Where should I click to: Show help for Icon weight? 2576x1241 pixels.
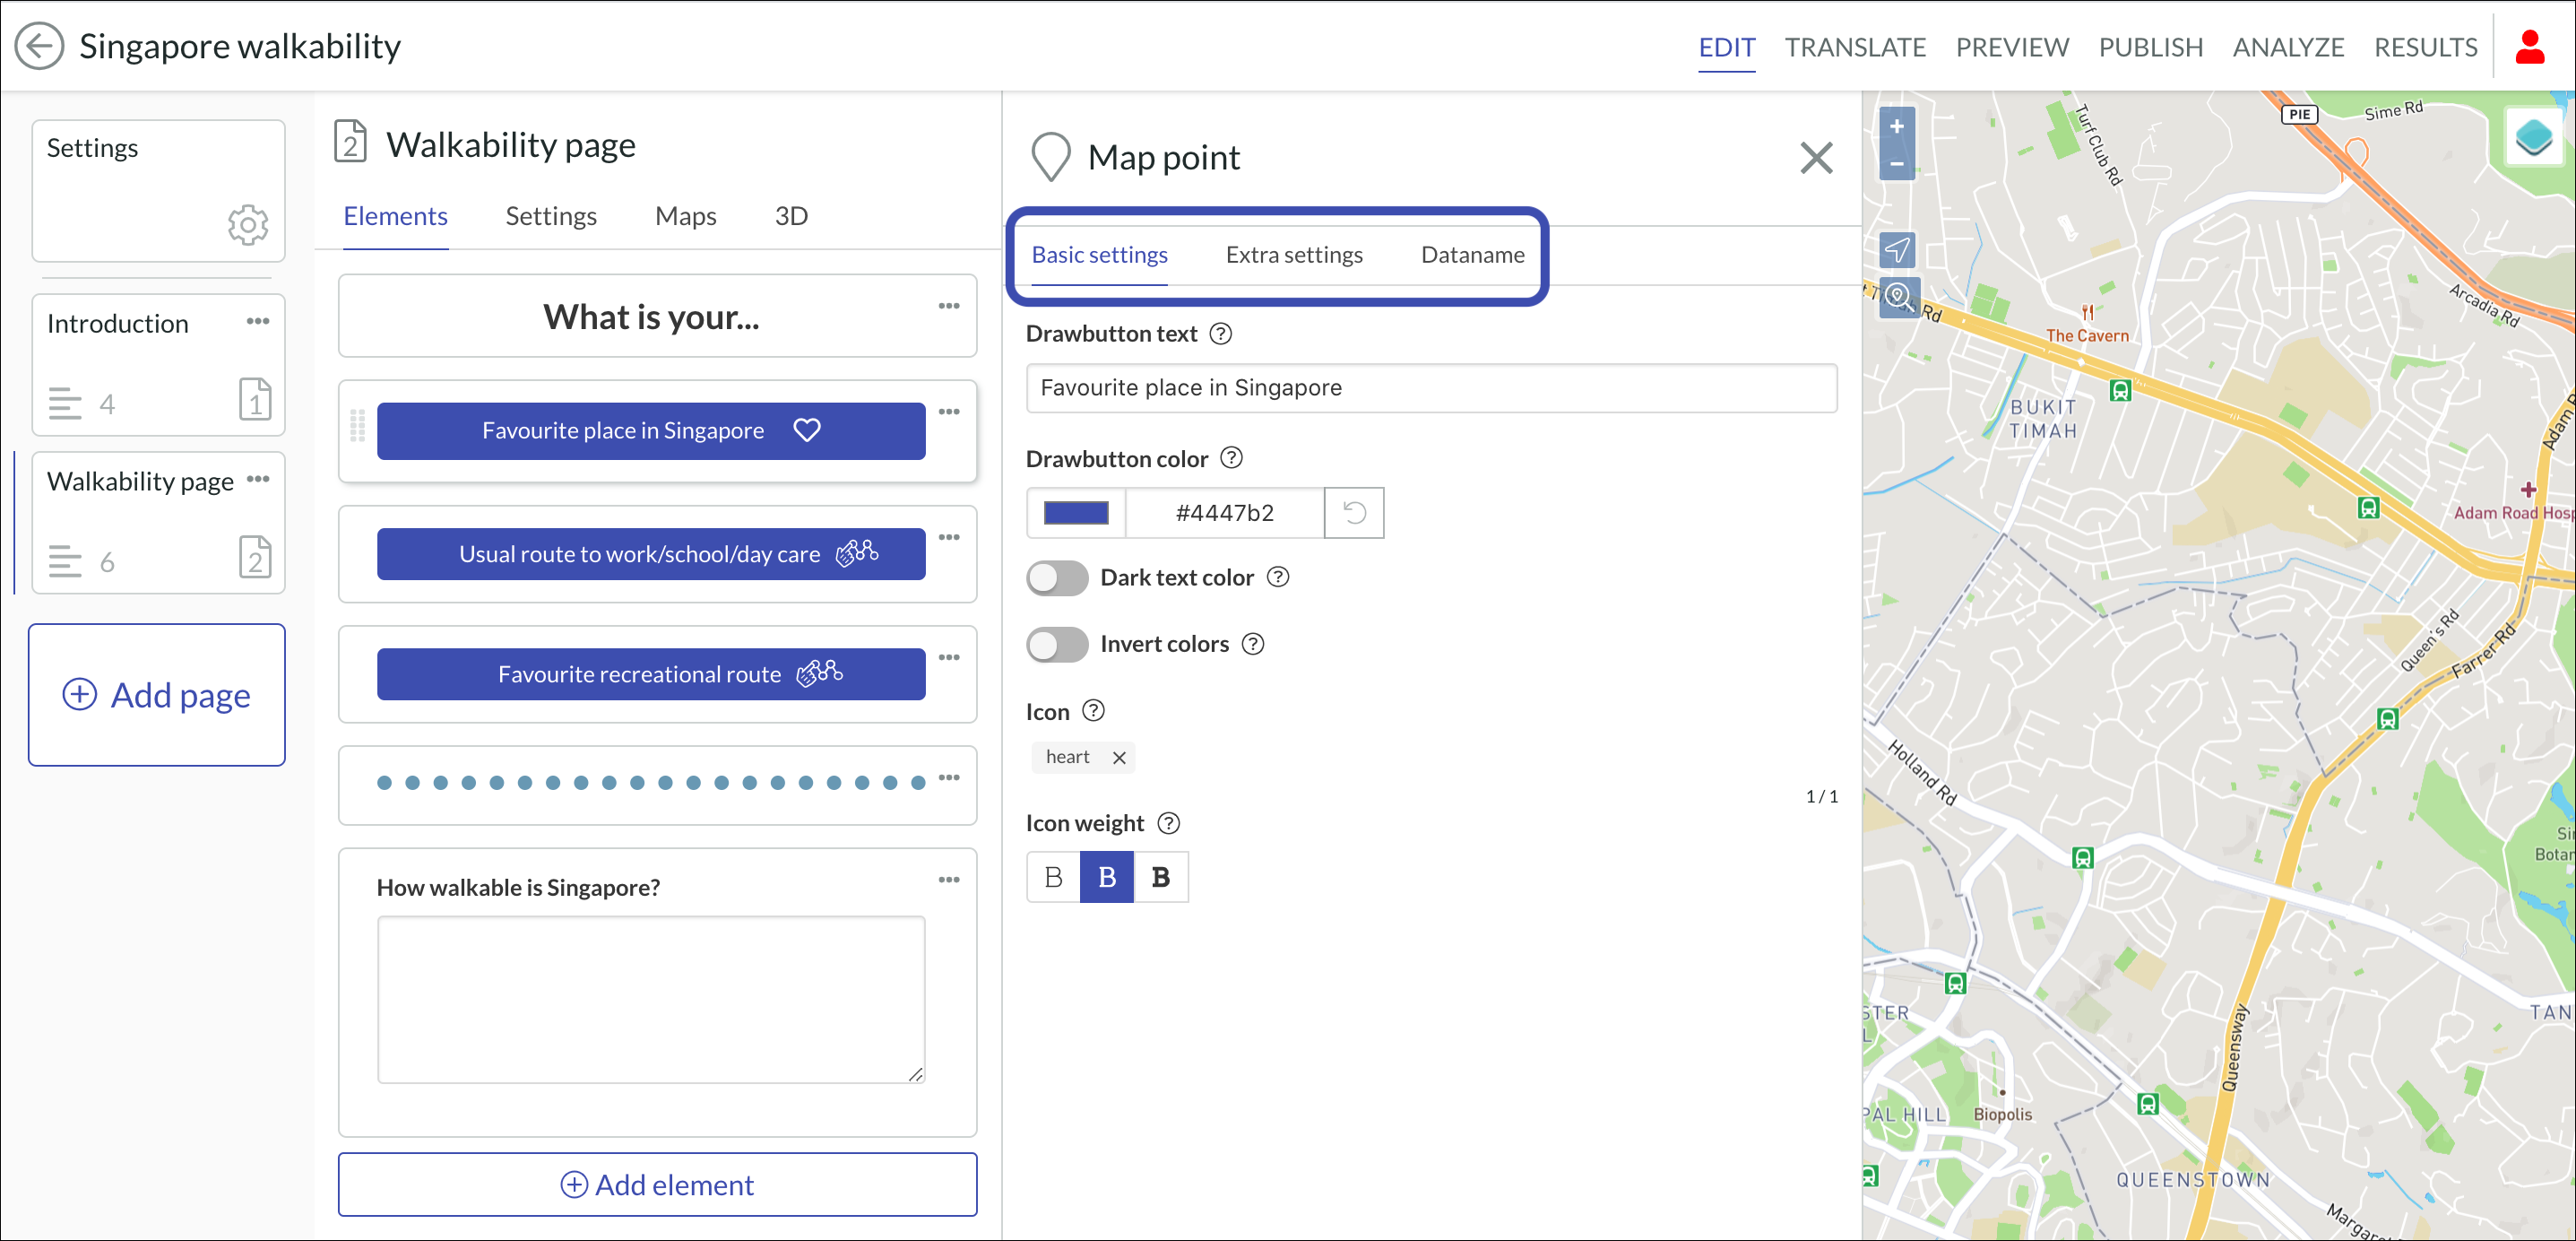coord(1169,824)
